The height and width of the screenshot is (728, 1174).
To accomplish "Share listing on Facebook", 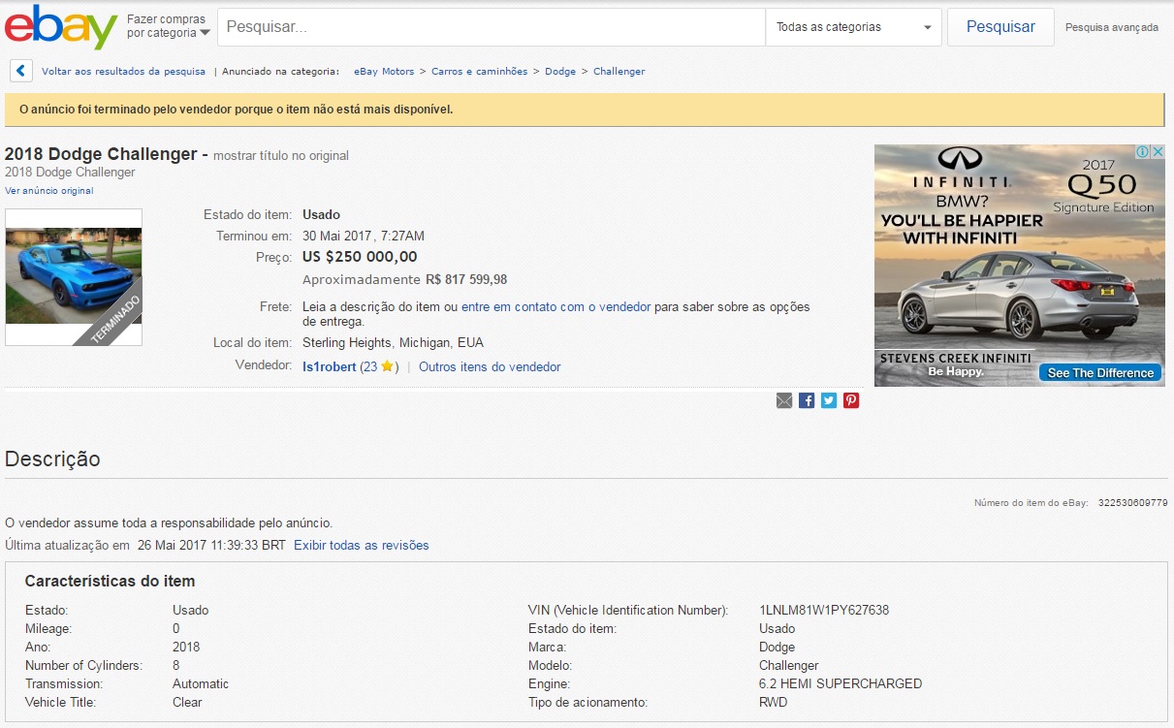I will pos(807,400).
